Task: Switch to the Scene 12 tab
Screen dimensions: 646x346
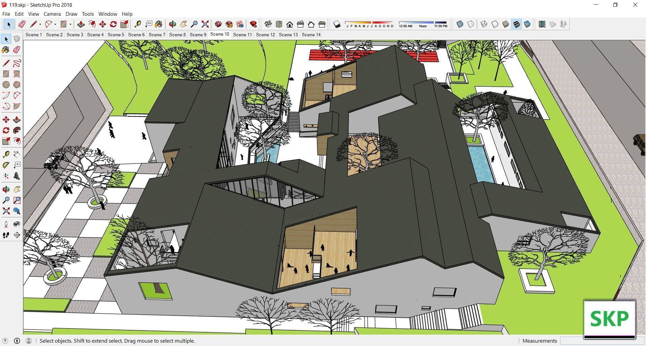Action: click(265, 35)
